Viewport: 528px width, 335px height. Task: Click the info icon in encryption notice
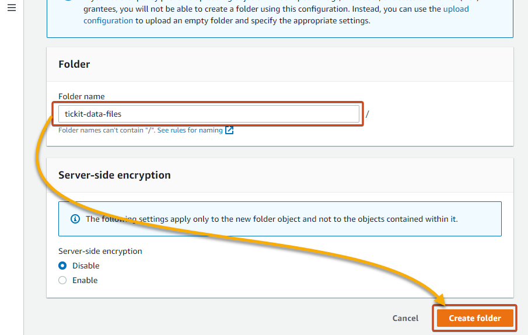pos(75,219)
